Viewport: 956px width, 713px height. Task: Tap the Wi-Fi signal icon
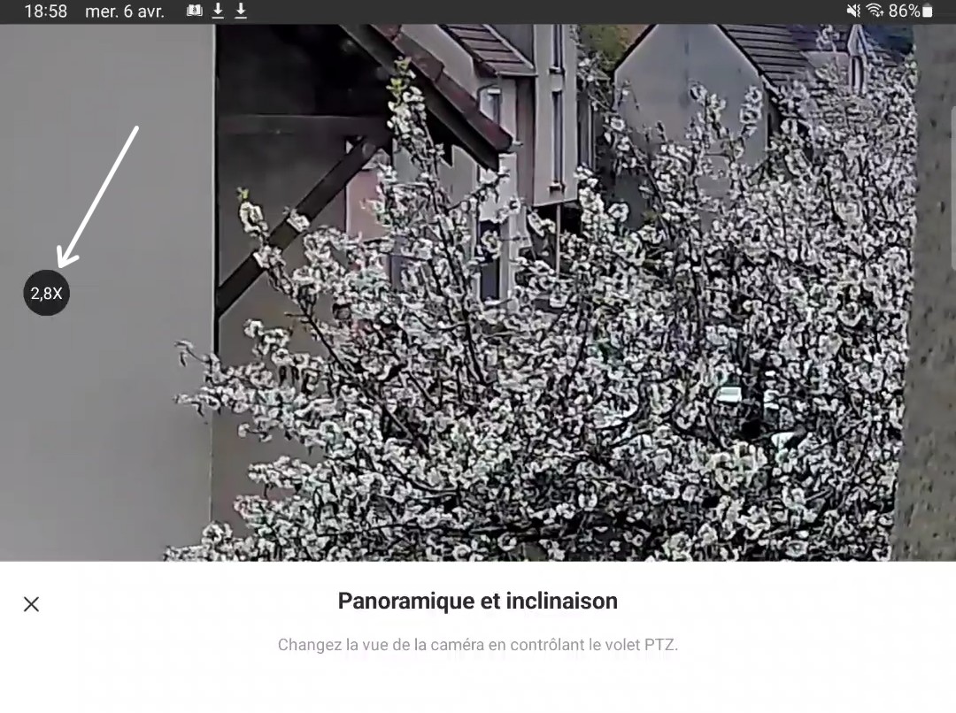click(x=875, y=11)
